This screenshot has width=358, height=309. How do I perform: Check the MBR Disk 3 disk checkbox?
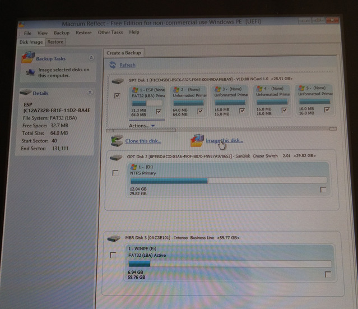[x=113, y=255]
